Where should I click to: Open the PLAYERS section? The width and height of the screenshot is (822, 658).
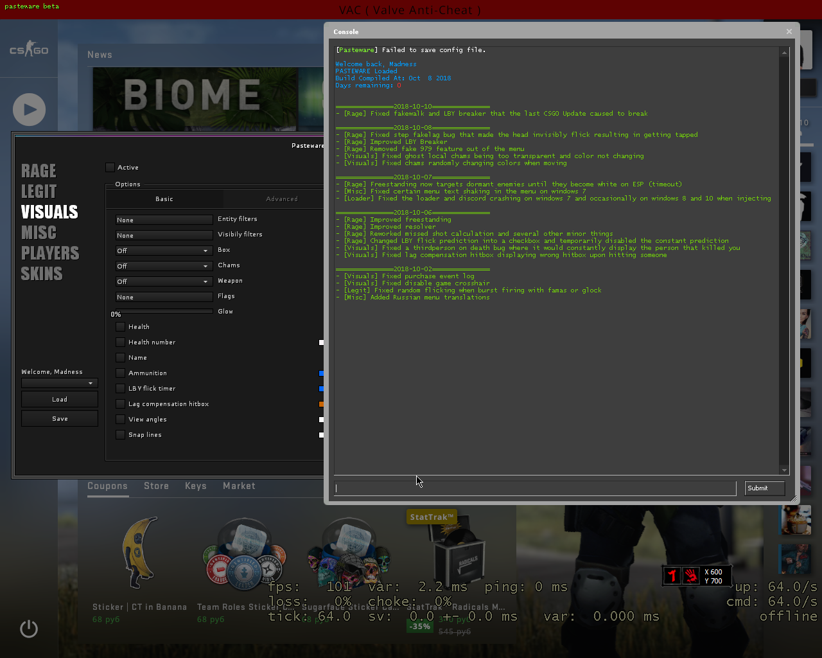pyautogui.click(x=50, y=253)
